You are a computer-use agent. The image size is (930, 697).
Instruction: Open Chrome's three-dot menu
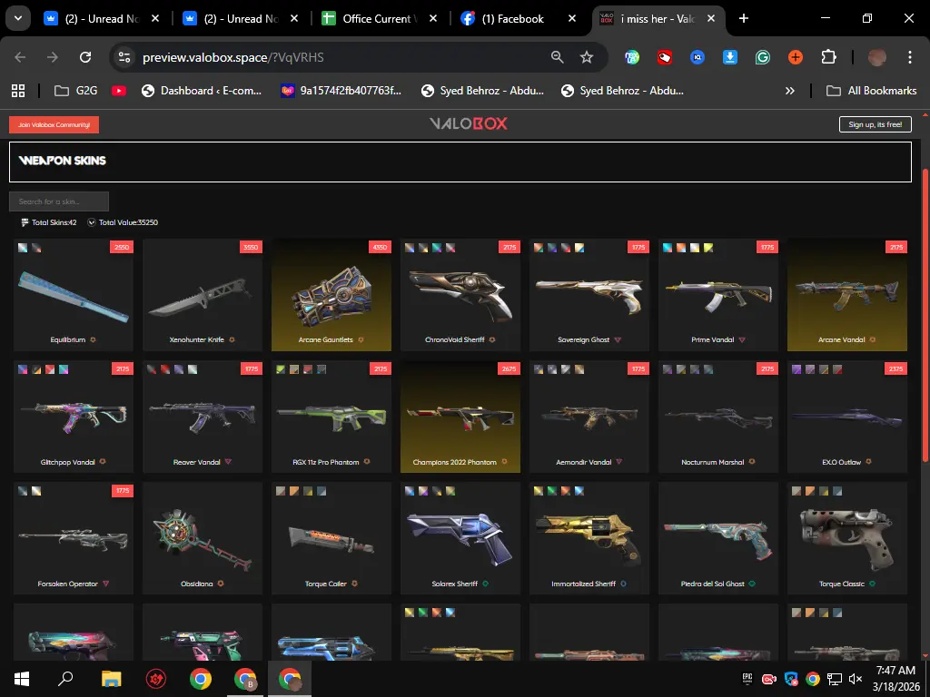click(911, 57)
